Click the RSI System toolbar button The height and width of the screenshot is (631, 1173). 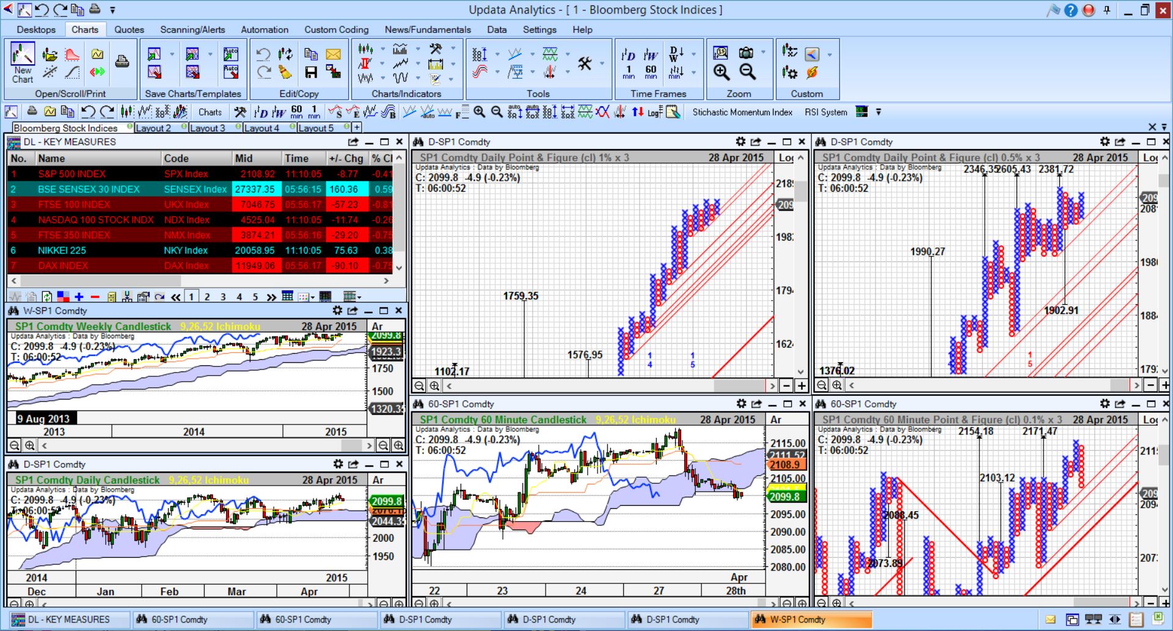click(825, 112)
